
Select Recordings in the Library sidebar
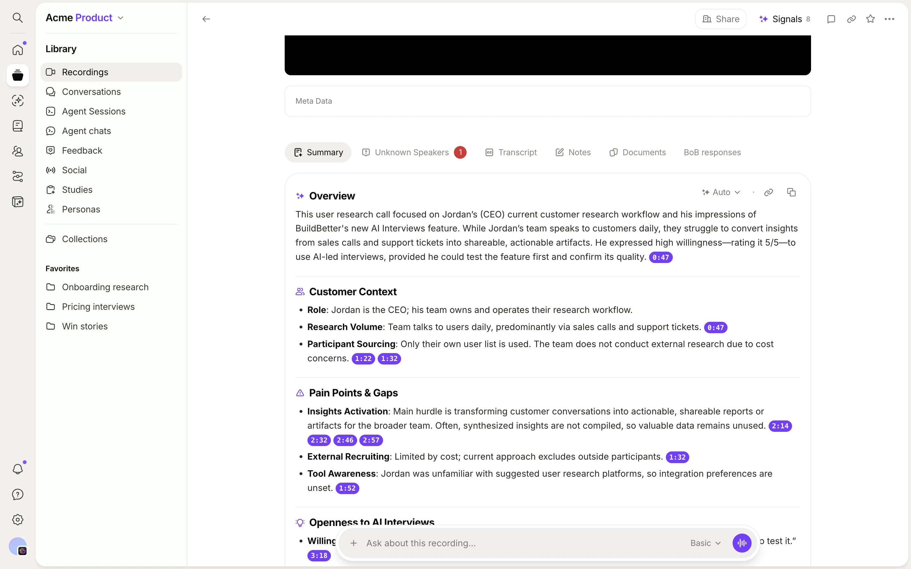(111, 72)
